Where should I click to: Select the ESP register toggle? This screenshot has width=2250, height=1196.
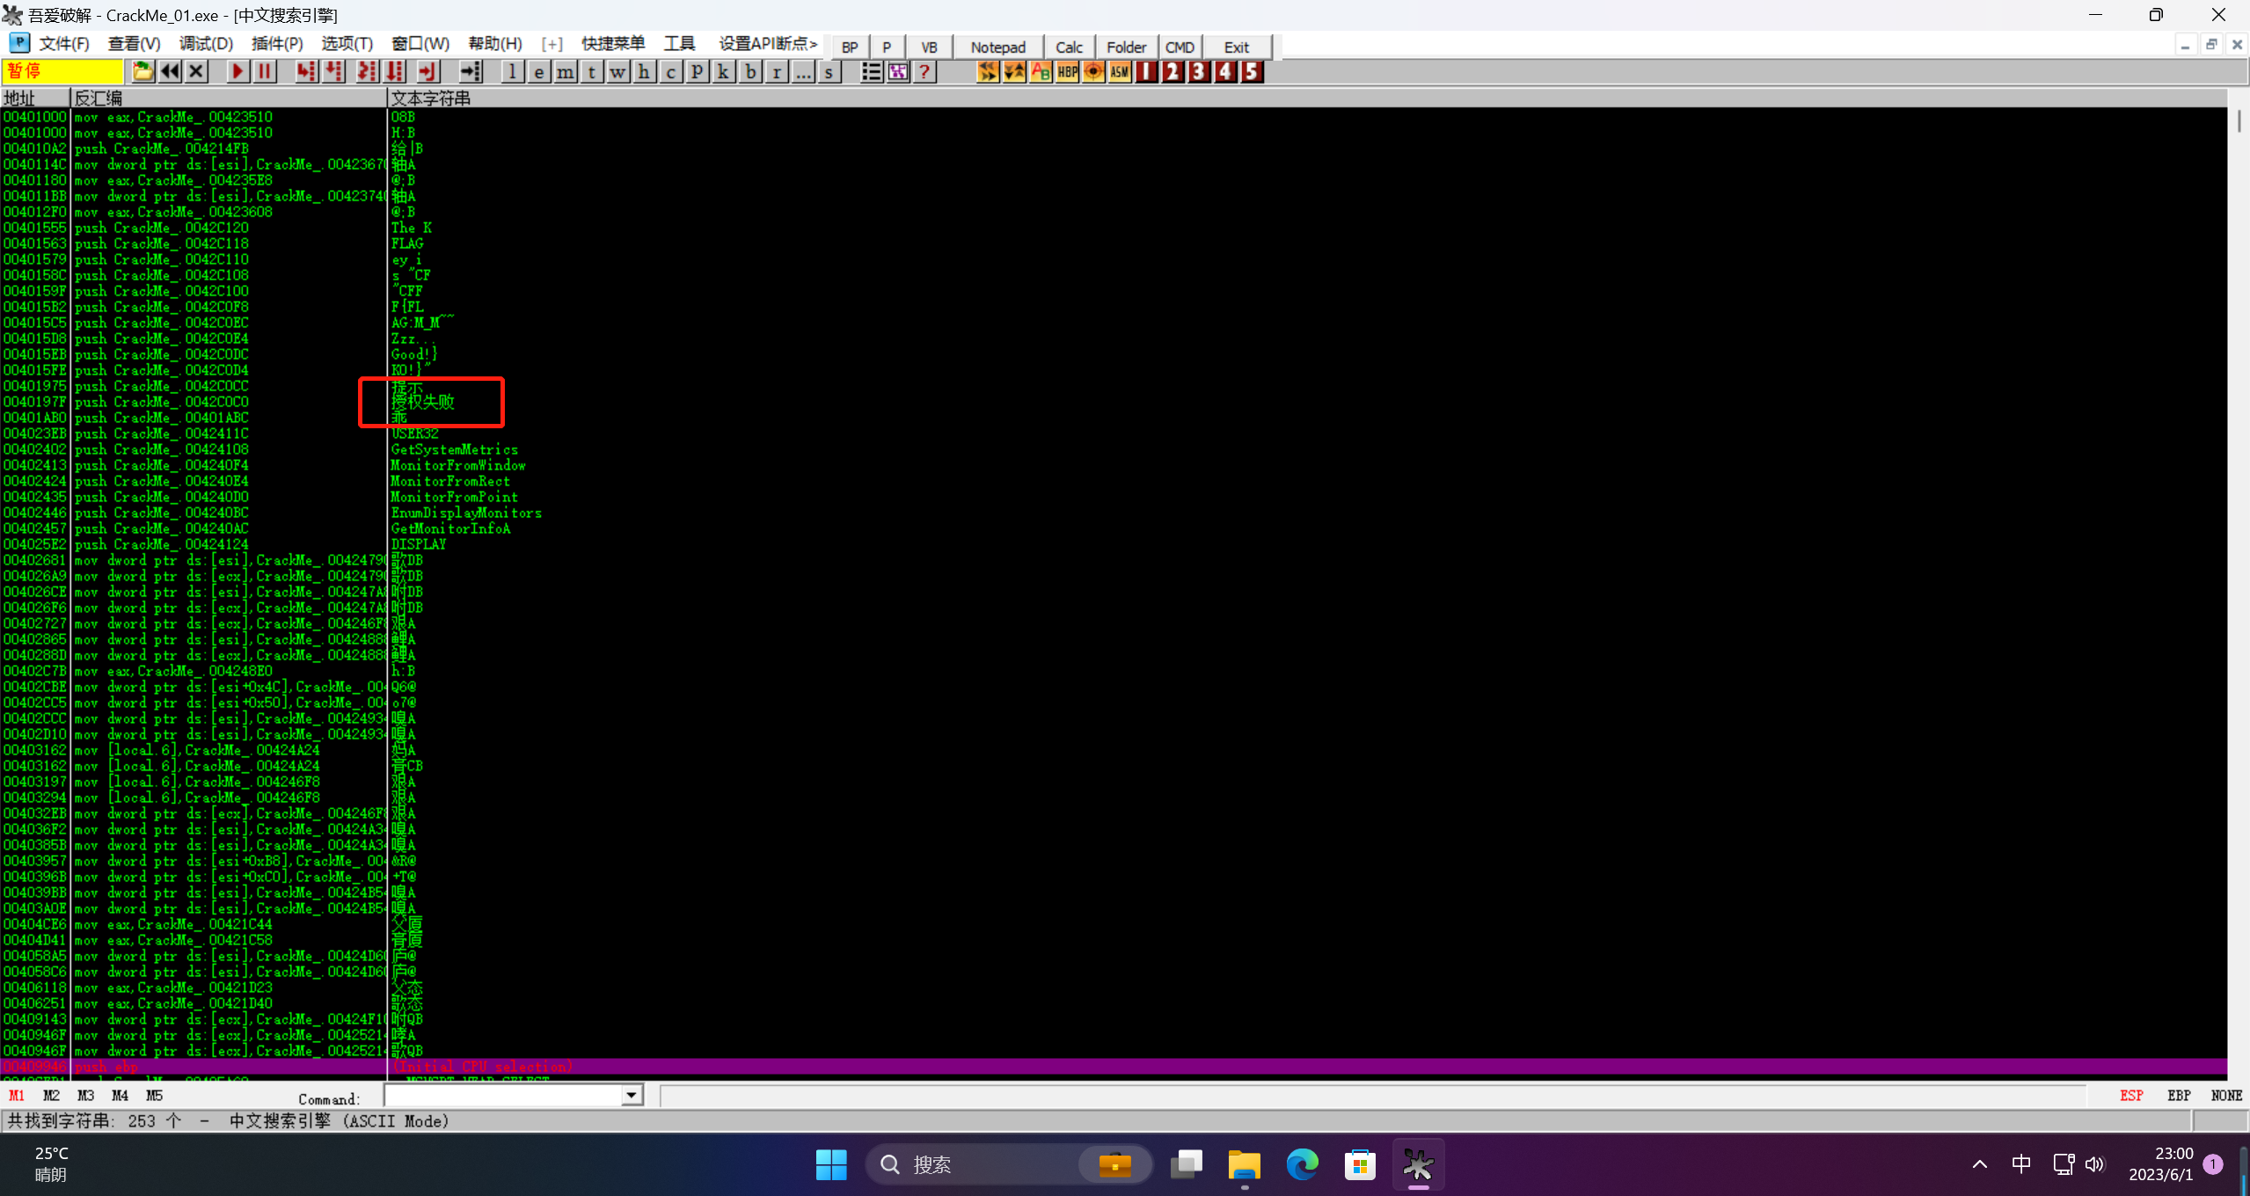(x=2130, y=1096)
